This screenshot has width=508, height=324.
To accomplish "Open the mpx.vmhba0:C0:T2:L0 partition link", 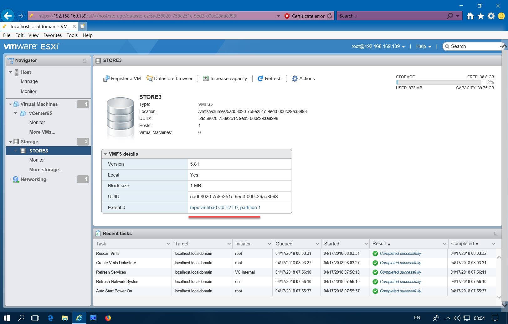I will [225, 208].
